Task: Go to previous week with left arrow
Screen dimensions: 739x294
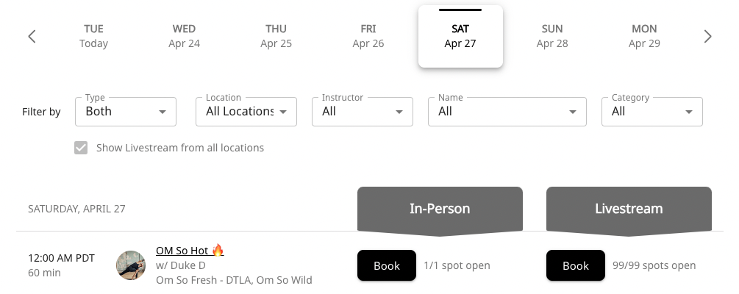Action: [32, 37]
